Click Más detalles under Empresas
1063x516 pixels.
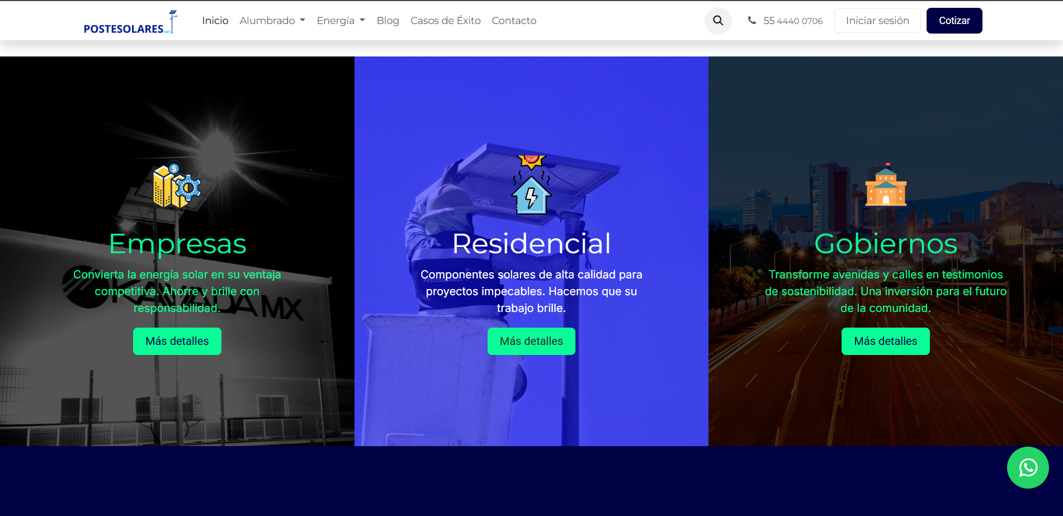coord(177,341)
